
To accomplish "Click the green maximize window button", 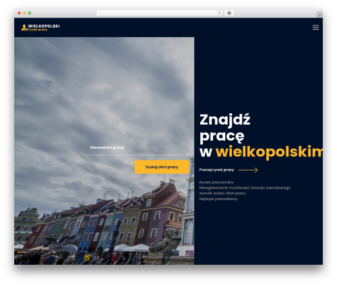I will [x=30, y=13].
